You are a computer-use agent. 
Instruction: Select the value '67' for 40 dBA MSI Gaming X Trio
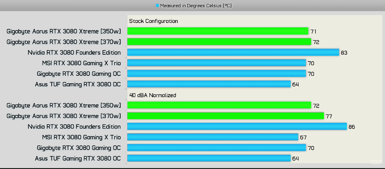pyautogui.click(x=303, y=138)
